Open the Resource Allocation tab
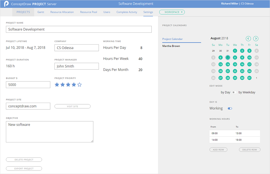Viewport: 270px width, 174px height. click(62, 12)
